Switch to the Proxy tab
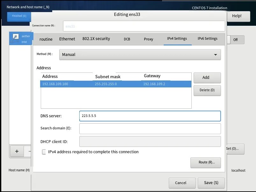Viewport: 256px width, 192px height. coord(148,39)
